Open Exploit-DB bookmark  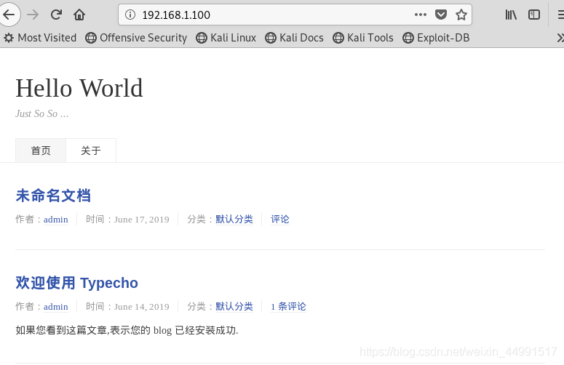[436, 38]
